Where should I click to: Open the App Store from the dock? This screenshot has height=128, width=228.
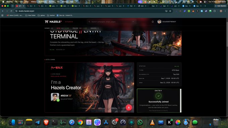[x=106, y=122]
